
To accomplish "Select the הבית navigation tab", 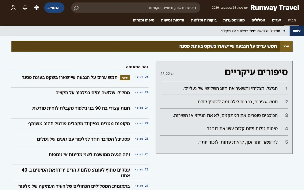I will coord(292,20).
